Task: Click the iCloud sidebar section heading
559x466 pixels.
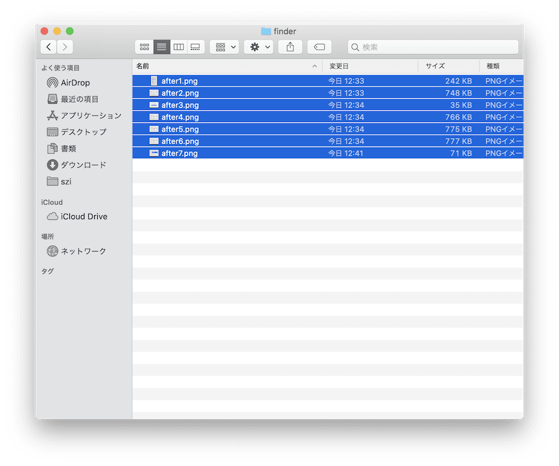Action: [x=52, y=202]
